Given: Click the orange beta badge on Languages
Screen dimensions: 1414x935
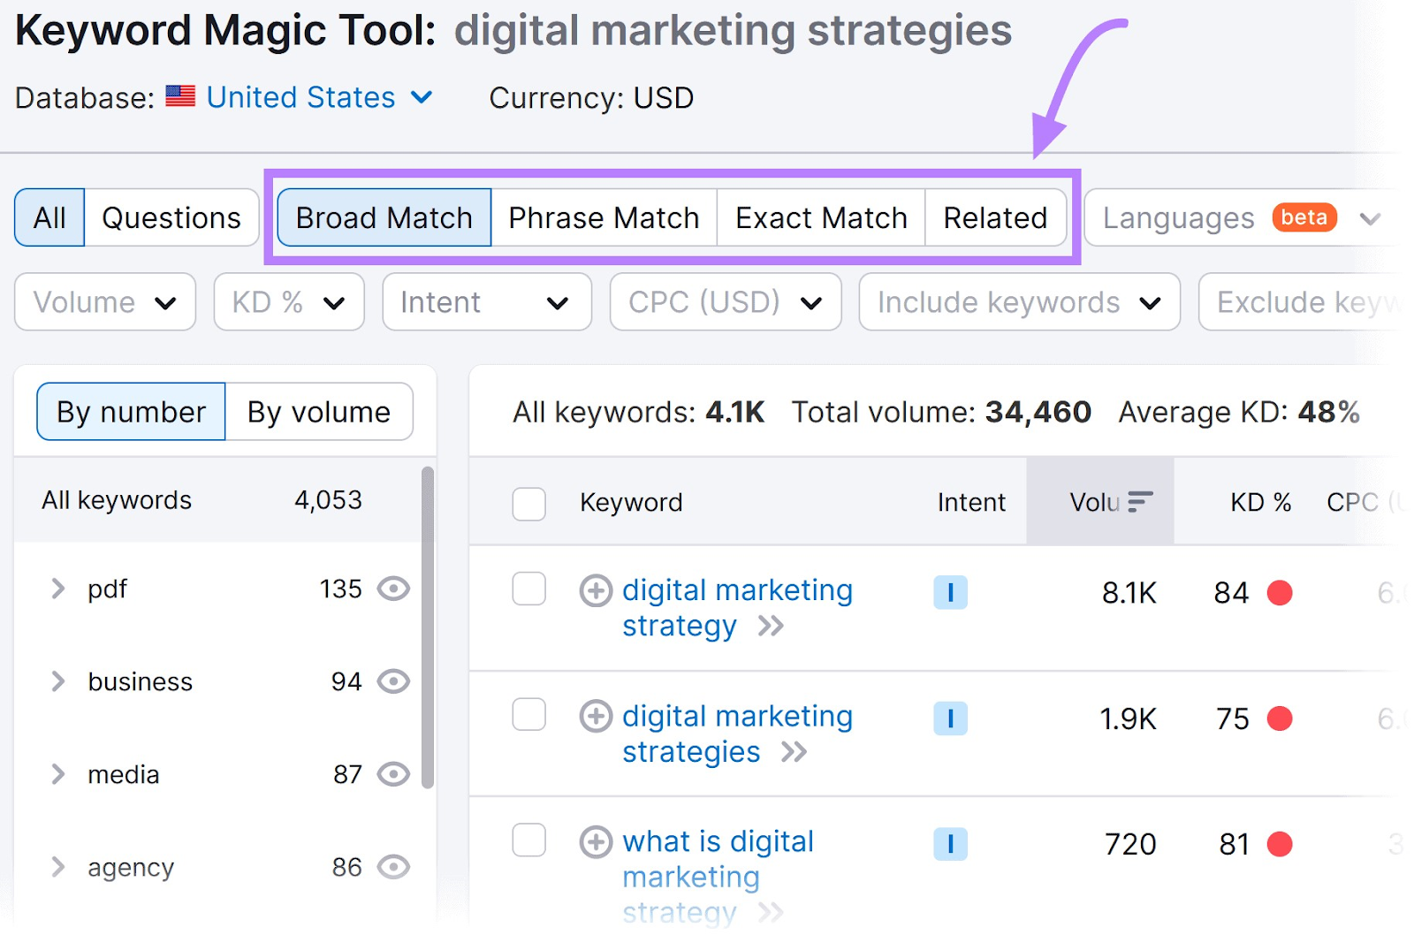Looking at the screenshot, I should (1304, 217).
